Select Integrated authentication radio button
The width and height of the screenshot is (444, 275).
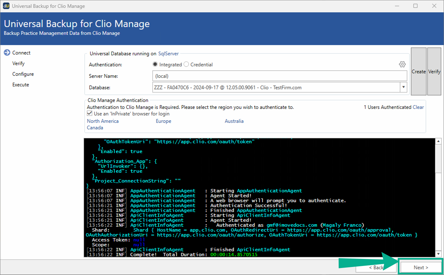click(x=155, y=64)
